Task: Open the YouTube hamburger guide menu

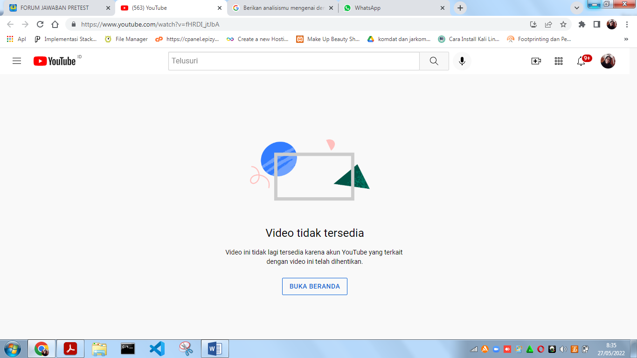Action: [17, 61]
